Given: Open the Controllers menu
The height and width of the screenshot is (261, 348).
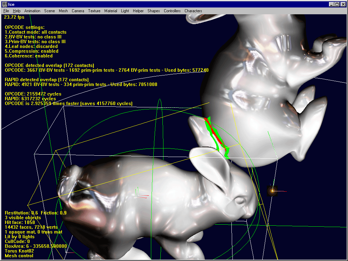Looking at the screenshot, I should (x=172, y=11).
